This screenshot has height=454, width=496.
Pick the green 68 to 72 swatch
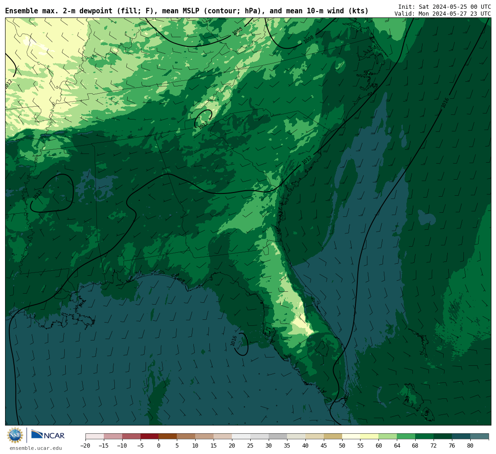(x=424, y=437)
